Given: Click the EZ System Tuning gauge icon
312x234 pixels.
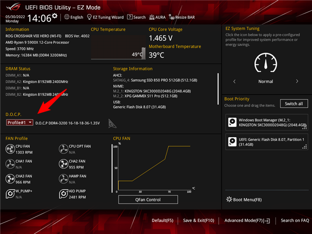Looking at the screenshot, I should pos(266,63).
